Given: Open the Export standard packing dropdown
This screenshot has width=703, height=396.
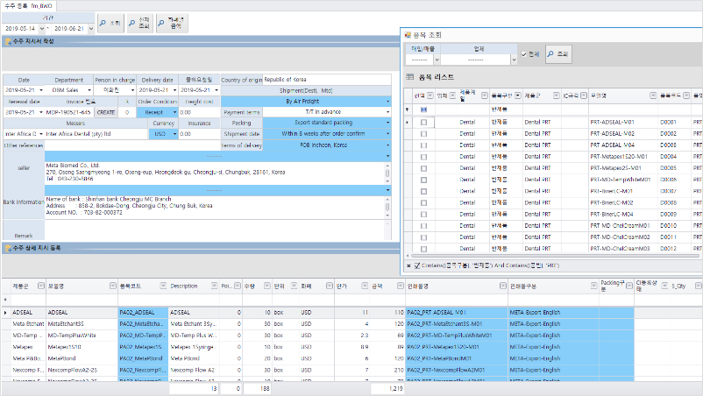Looking at the screenshot, I should [x=387, y=123].
